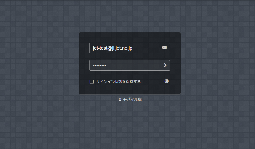Click the blank space after the email address
Viewport: 255px width, 149px height.
146,48
